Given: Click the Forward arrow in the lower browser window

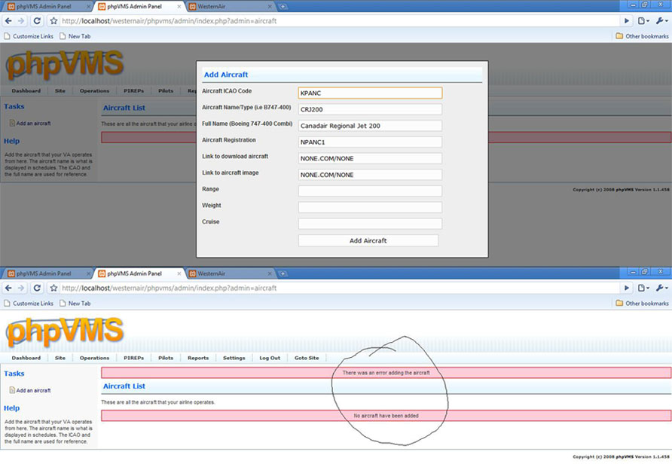Looking at the screenshot, I should (21, 288).
